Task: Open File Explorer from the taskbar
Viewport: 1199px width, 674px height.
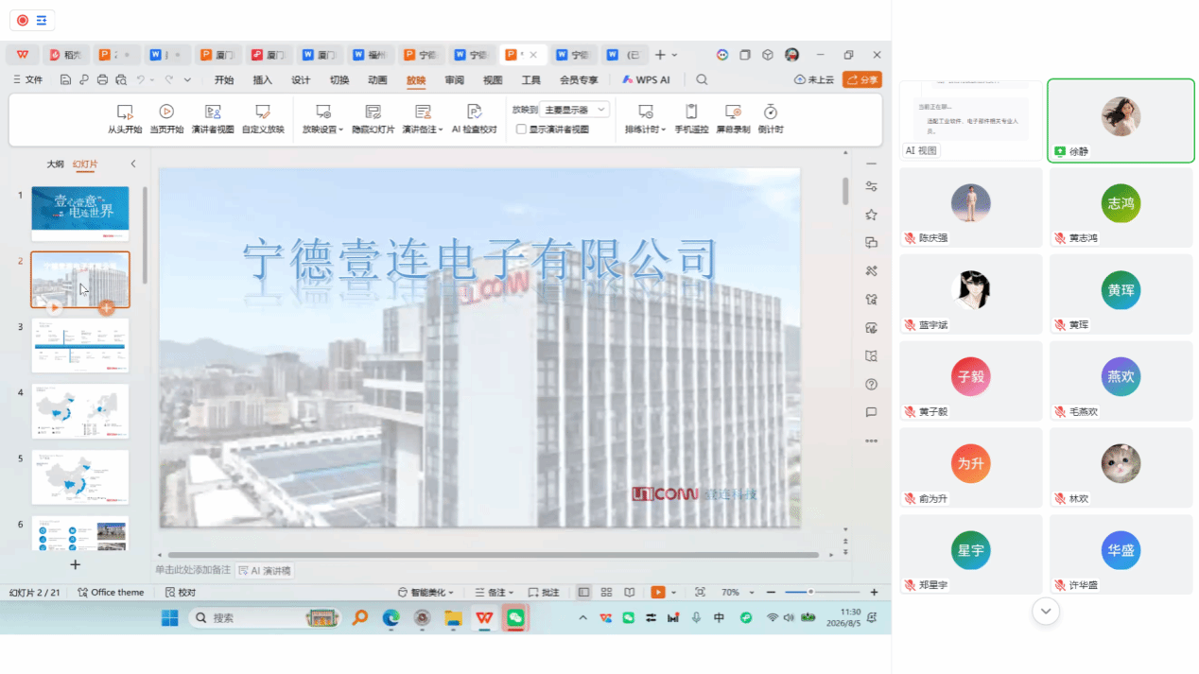Action: point(453,618)
